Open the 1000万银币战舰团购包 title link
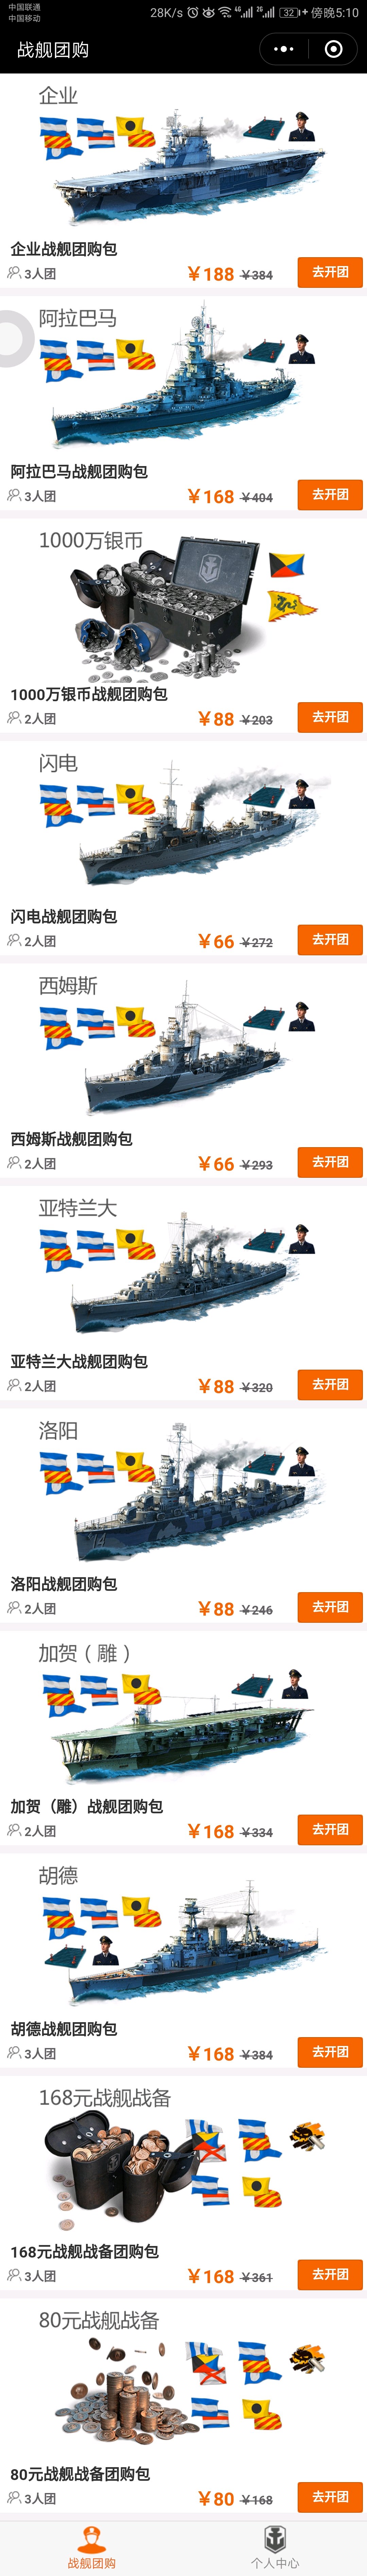Screen dimensions: 367x2576 tap(89, 694)
